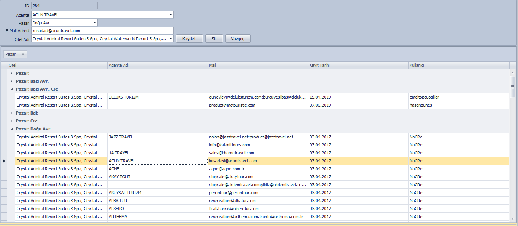Toggle sort on the Pazar grouping chip

click(15, 54)
